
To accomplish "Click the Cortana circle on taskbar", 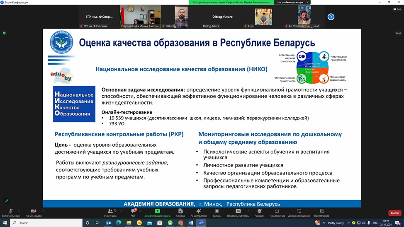I will [x=88, y=223].
